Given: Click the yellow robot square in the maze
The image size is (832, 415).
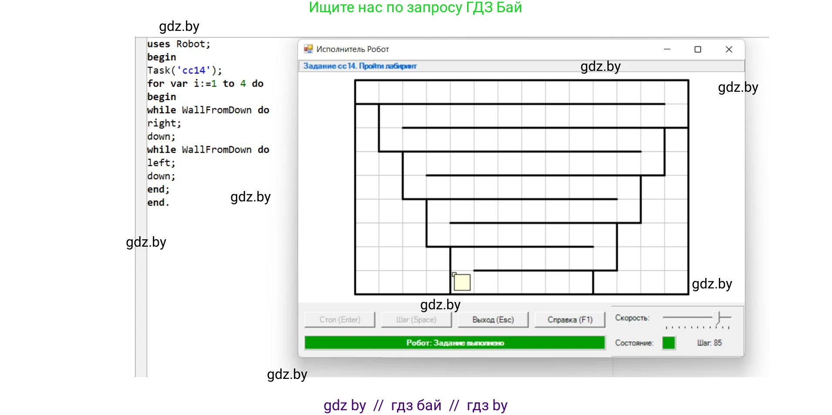Looking at the screenshot, I should coord(462,282).
